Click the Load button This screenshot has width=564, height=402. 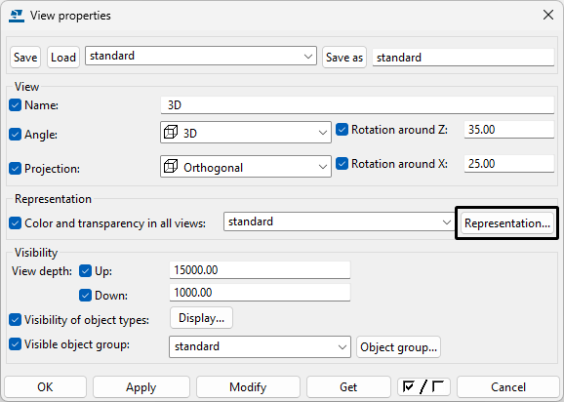63,58
